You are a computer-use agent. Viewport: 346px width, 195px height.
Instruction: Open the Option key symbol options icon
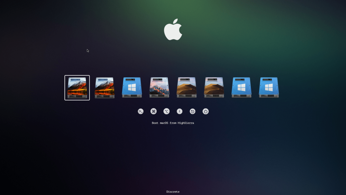click(167, 111)
